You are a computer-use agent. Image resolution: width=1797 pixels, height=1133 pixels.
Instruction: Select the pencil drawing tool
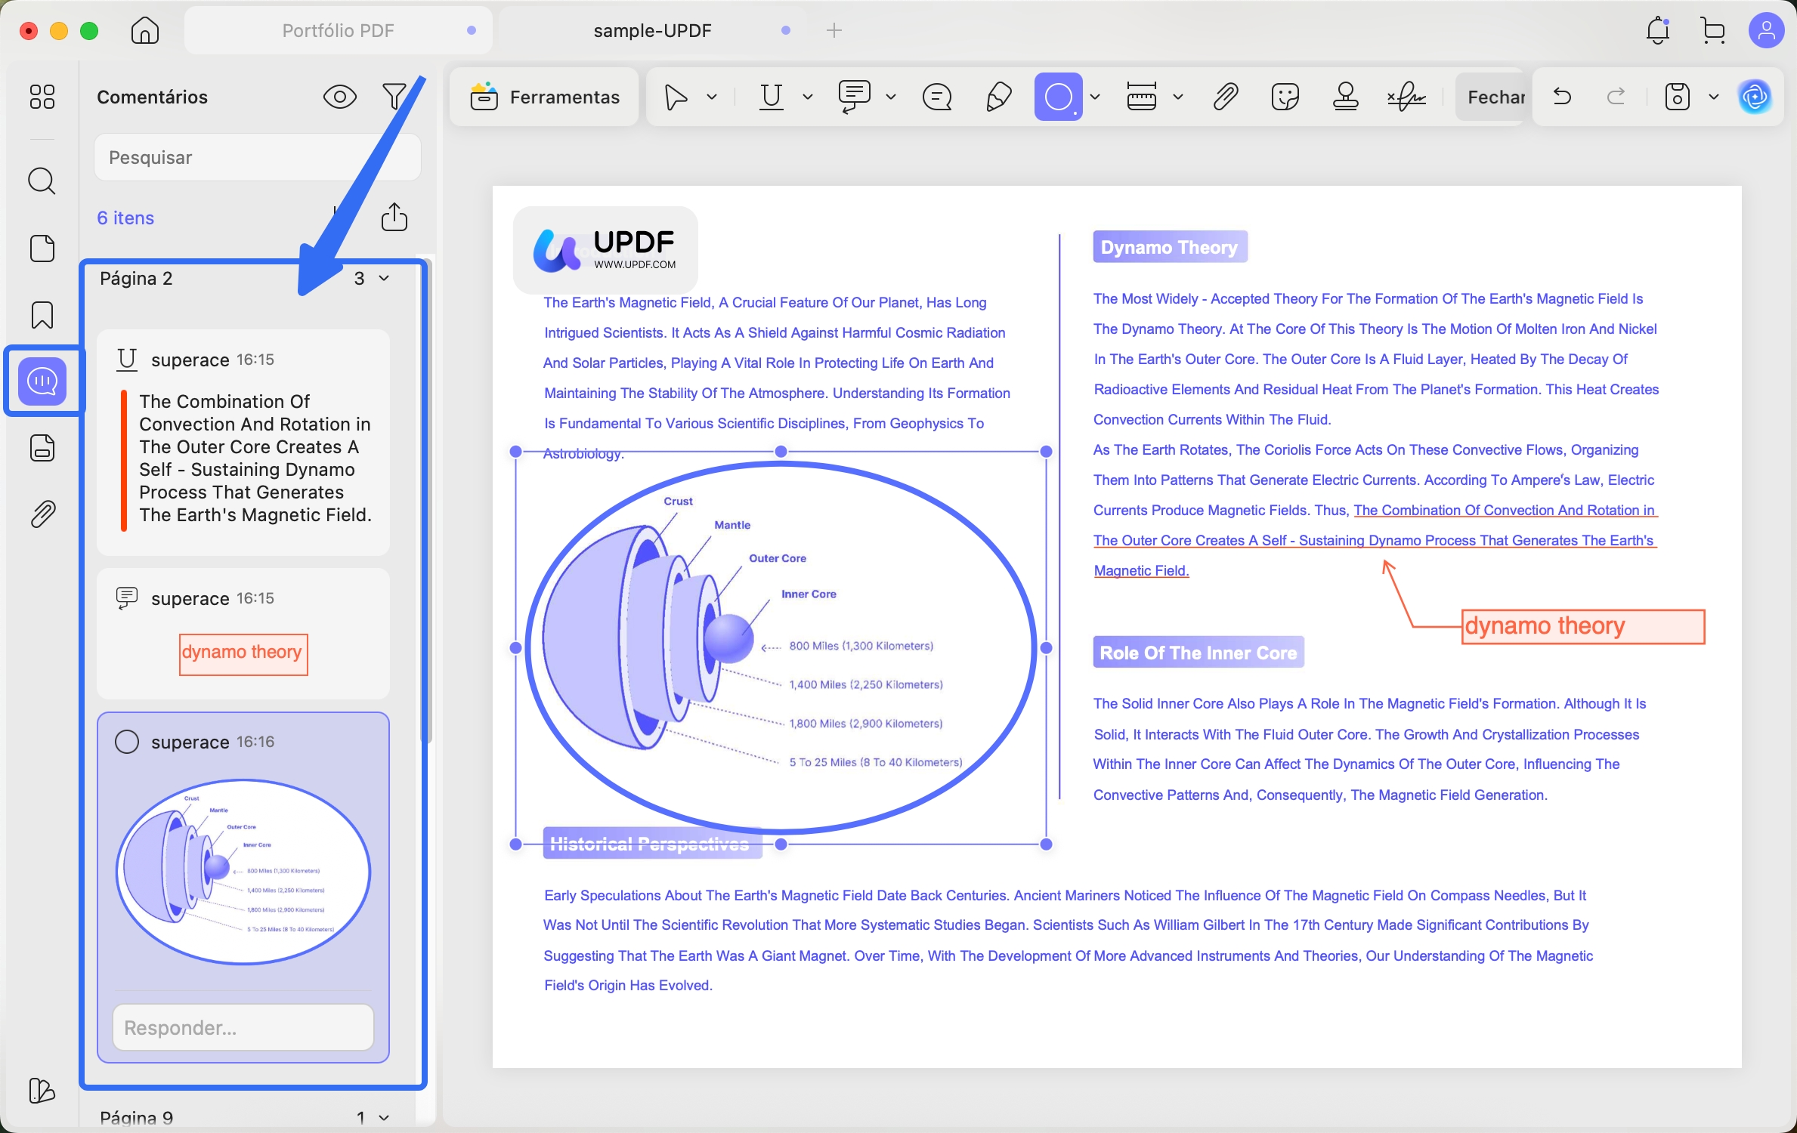point(998,97)
